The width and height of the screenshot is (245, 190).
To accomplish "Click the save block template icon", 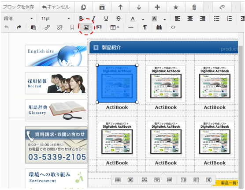I will 102,7.
